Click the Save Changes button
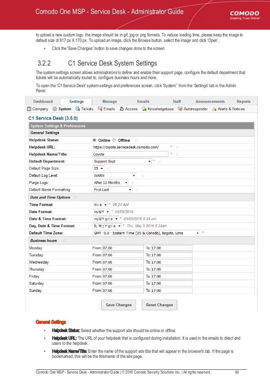Image resolution: width=270 pixels, height=382 pixels. 118,305
